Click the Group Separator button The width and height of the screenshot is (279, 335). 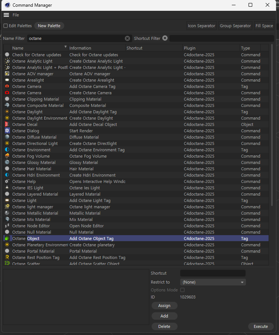click(235, 26)
